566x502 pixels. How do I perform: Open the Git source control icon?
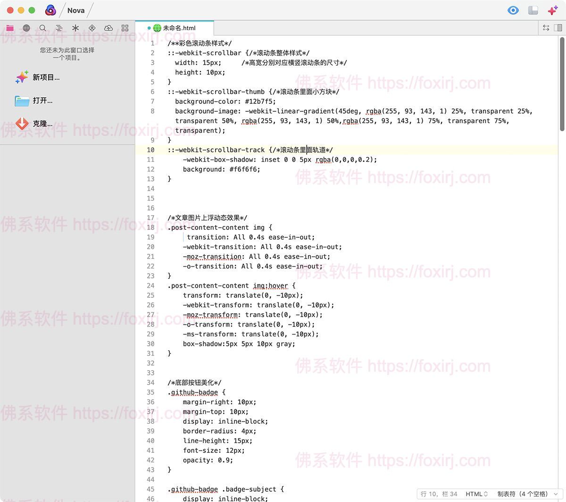[92, 28]
